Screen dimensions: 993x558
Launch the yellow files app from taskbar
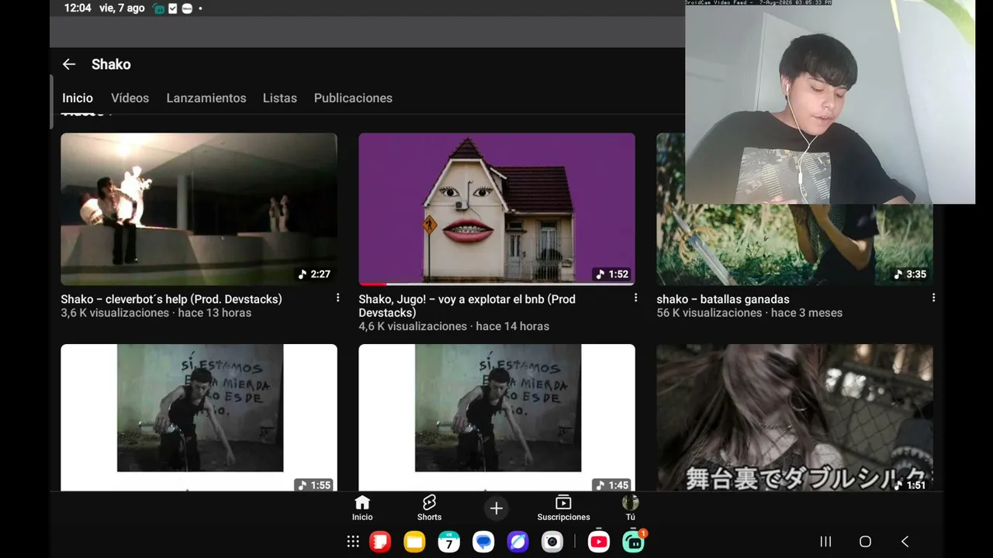(x=414, y=542)
